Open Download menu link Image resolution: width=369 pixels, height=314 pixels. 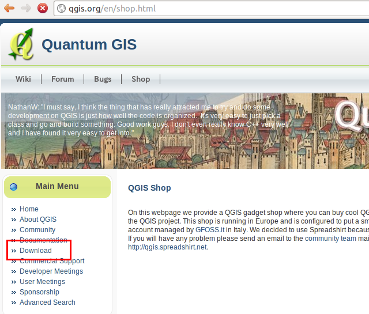tap(36, 251)
